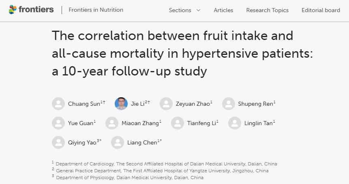Open the Research Topics page

pos(267,10)
